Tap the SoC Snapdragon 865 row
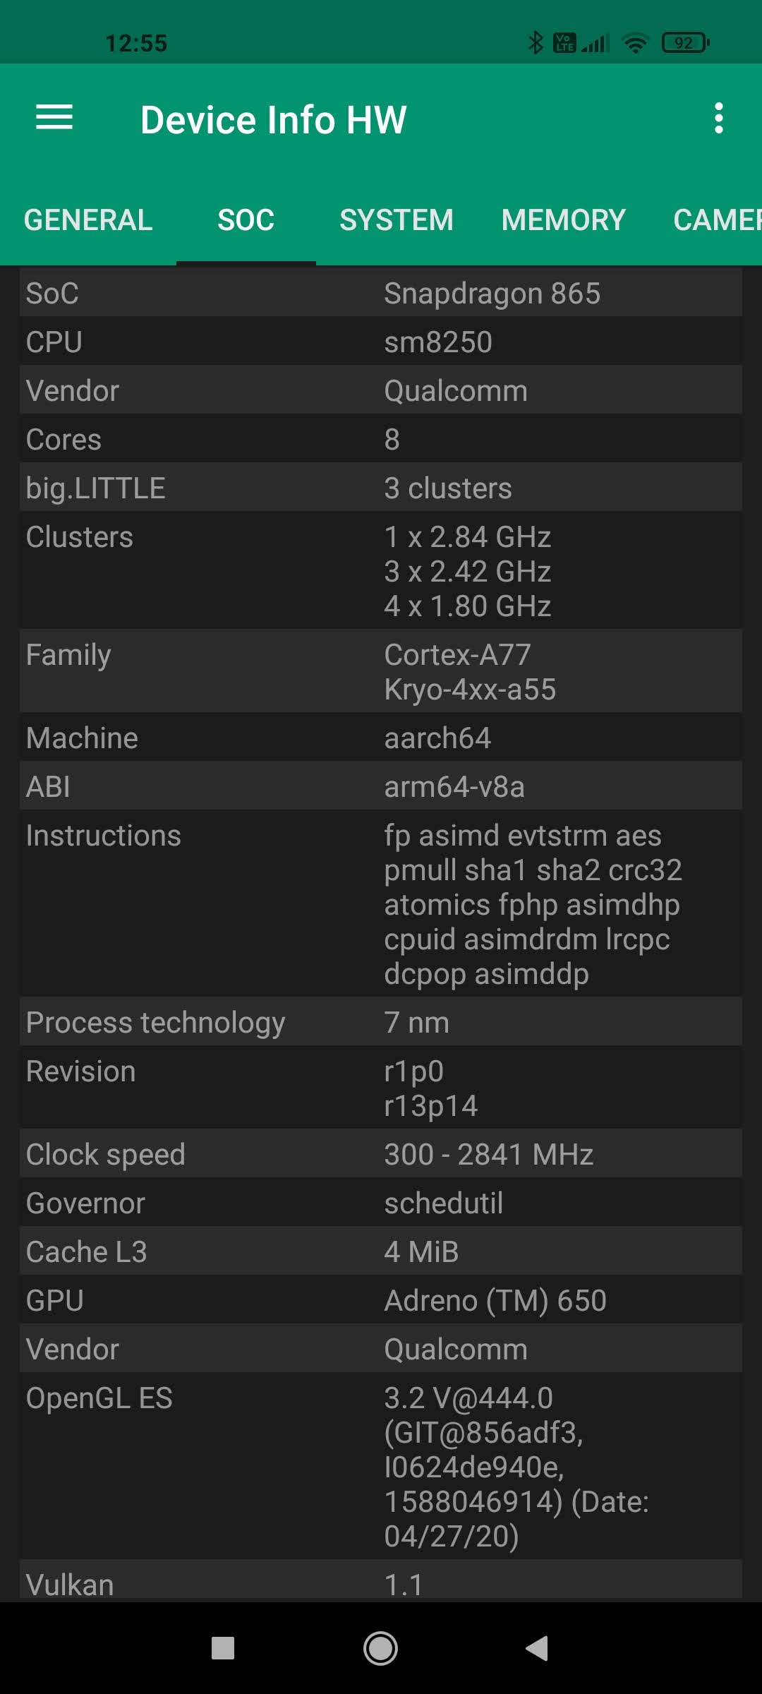 click(x=381, y=293)
